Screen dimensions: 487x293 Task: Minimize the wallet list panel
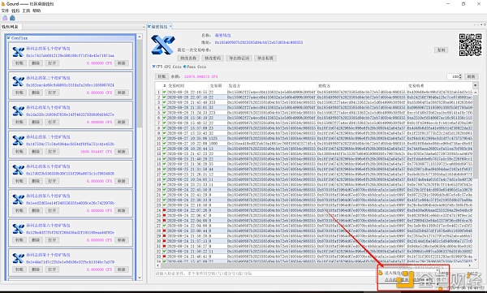(x=144, y=27)
